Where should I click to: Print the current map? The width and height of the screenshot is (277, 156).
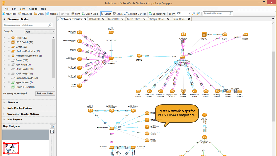pyautogui.click(x=76, y=14)
